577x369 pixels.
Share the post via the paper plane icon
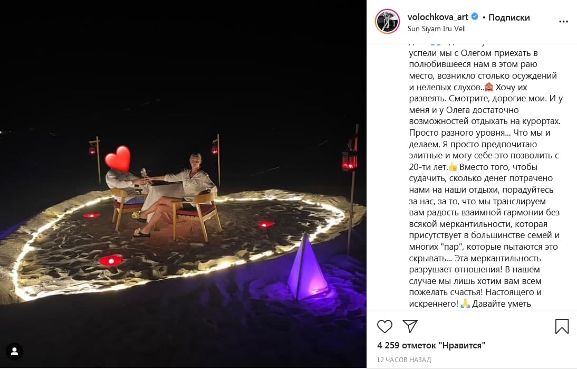tap(410, 326)
